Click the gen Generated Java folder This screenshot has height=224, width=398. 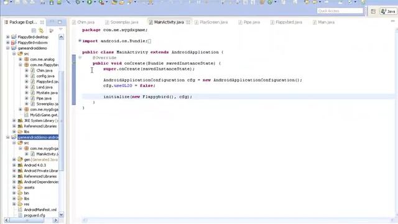coord(40,159)
